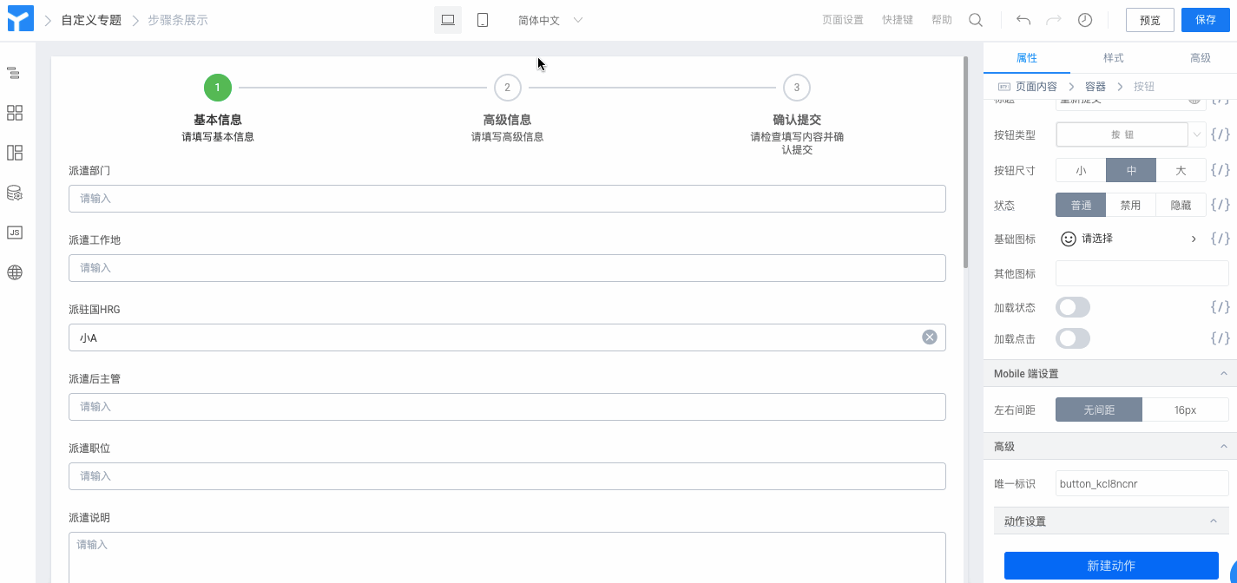Open the history clock icon
The height and width of the screenshot is (583, 1237).
click(x=1085, y=20)
